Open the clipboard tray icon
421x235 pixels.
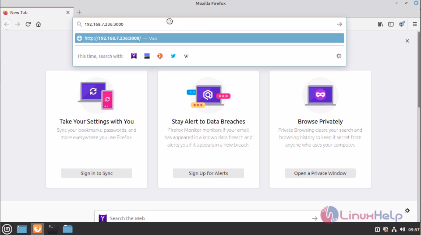click(x=377, y=229)
